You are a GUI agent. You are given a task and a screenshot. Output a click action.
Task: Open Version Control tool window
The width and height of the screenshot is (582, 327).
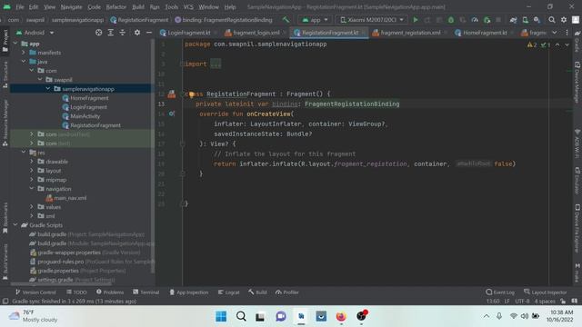click(35, 292)
